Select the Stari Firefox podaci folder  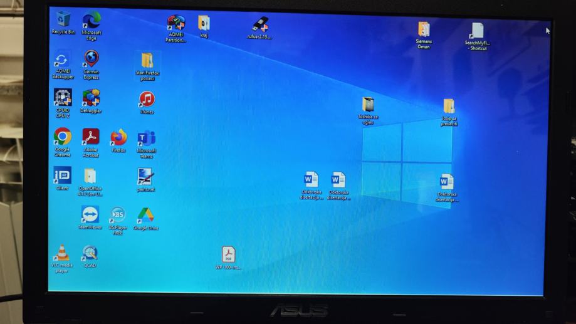147,66
